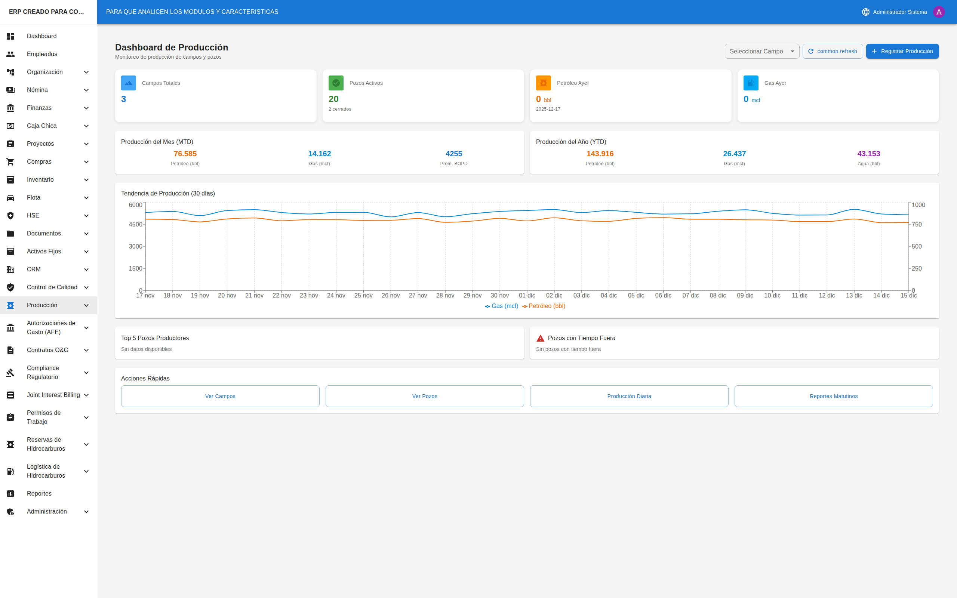Open Compras via the shopping cart icon

coord(10,162)
